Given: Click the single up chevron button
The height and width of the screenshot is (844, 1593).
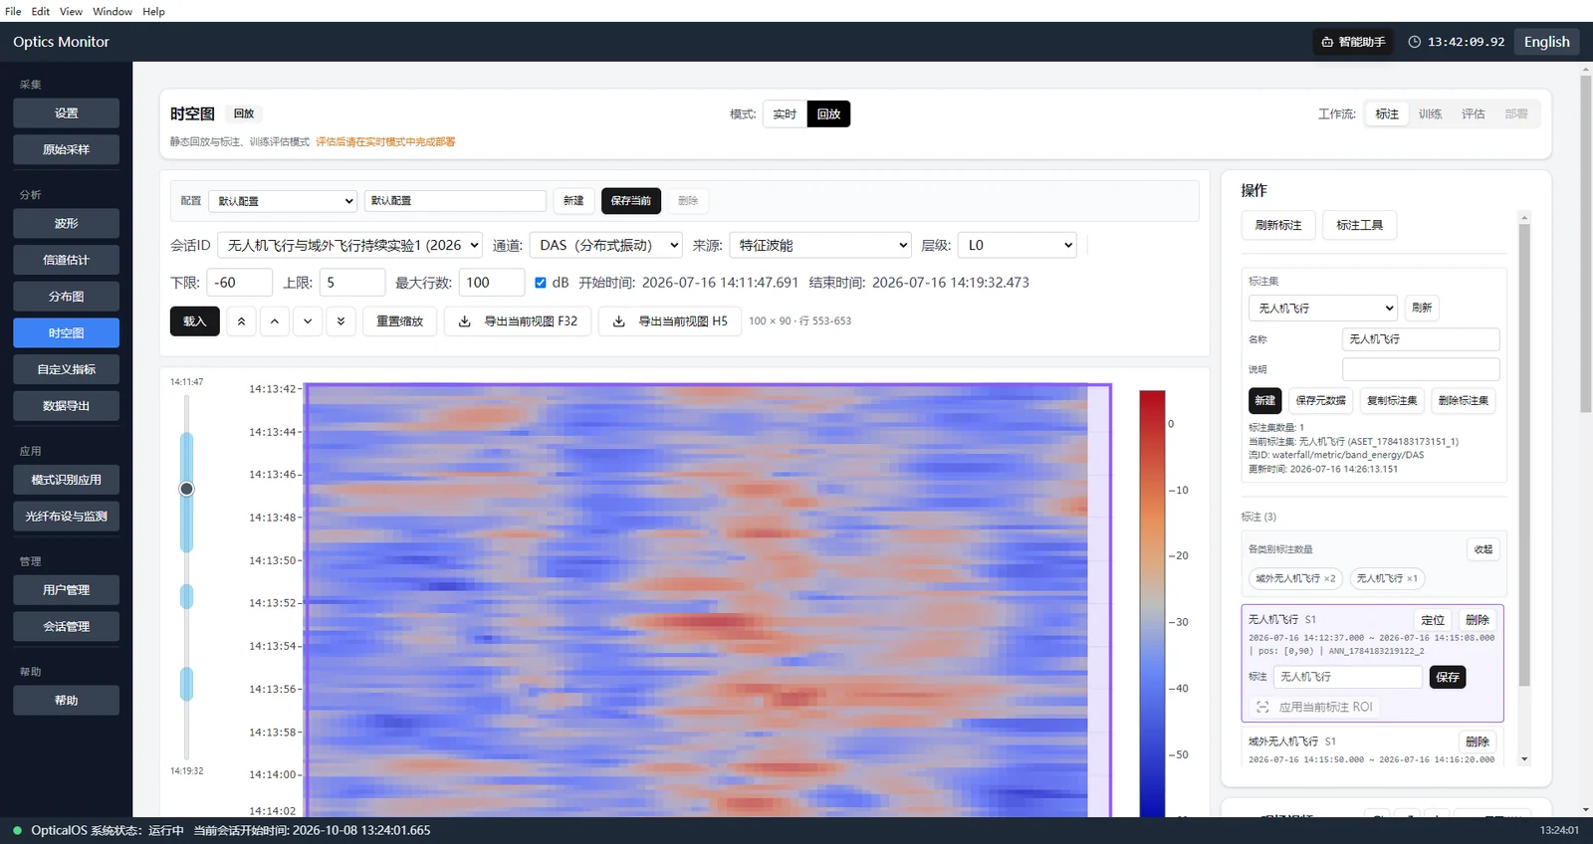Looking at the screenshot, I should pyautogui.click(x=275, y=321).
